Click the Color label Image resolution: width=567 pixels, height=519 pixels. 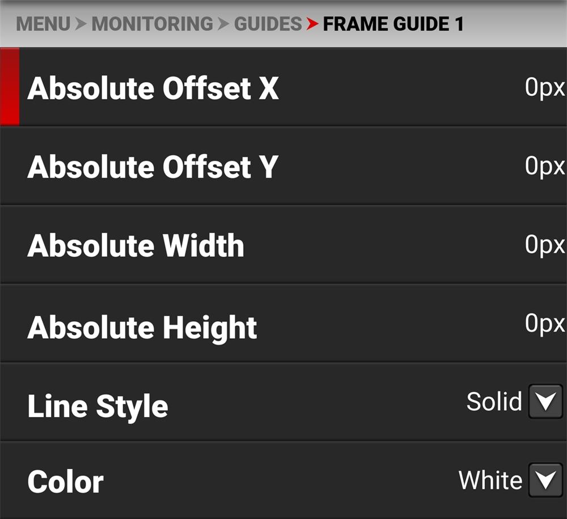coord(65,482)
